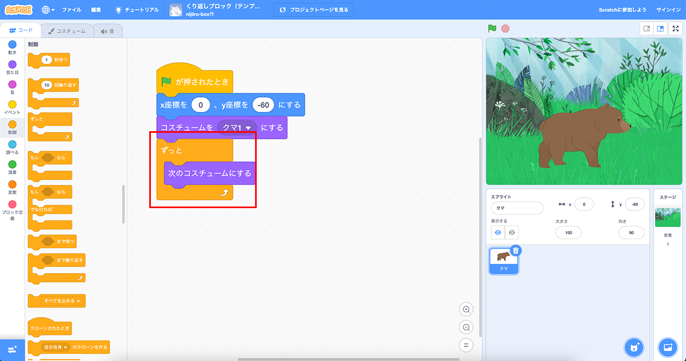This screenshot has height=361, width=686.
Task: Open the ファイル menu
Action: pyautogui.click(x=72, y=10)
